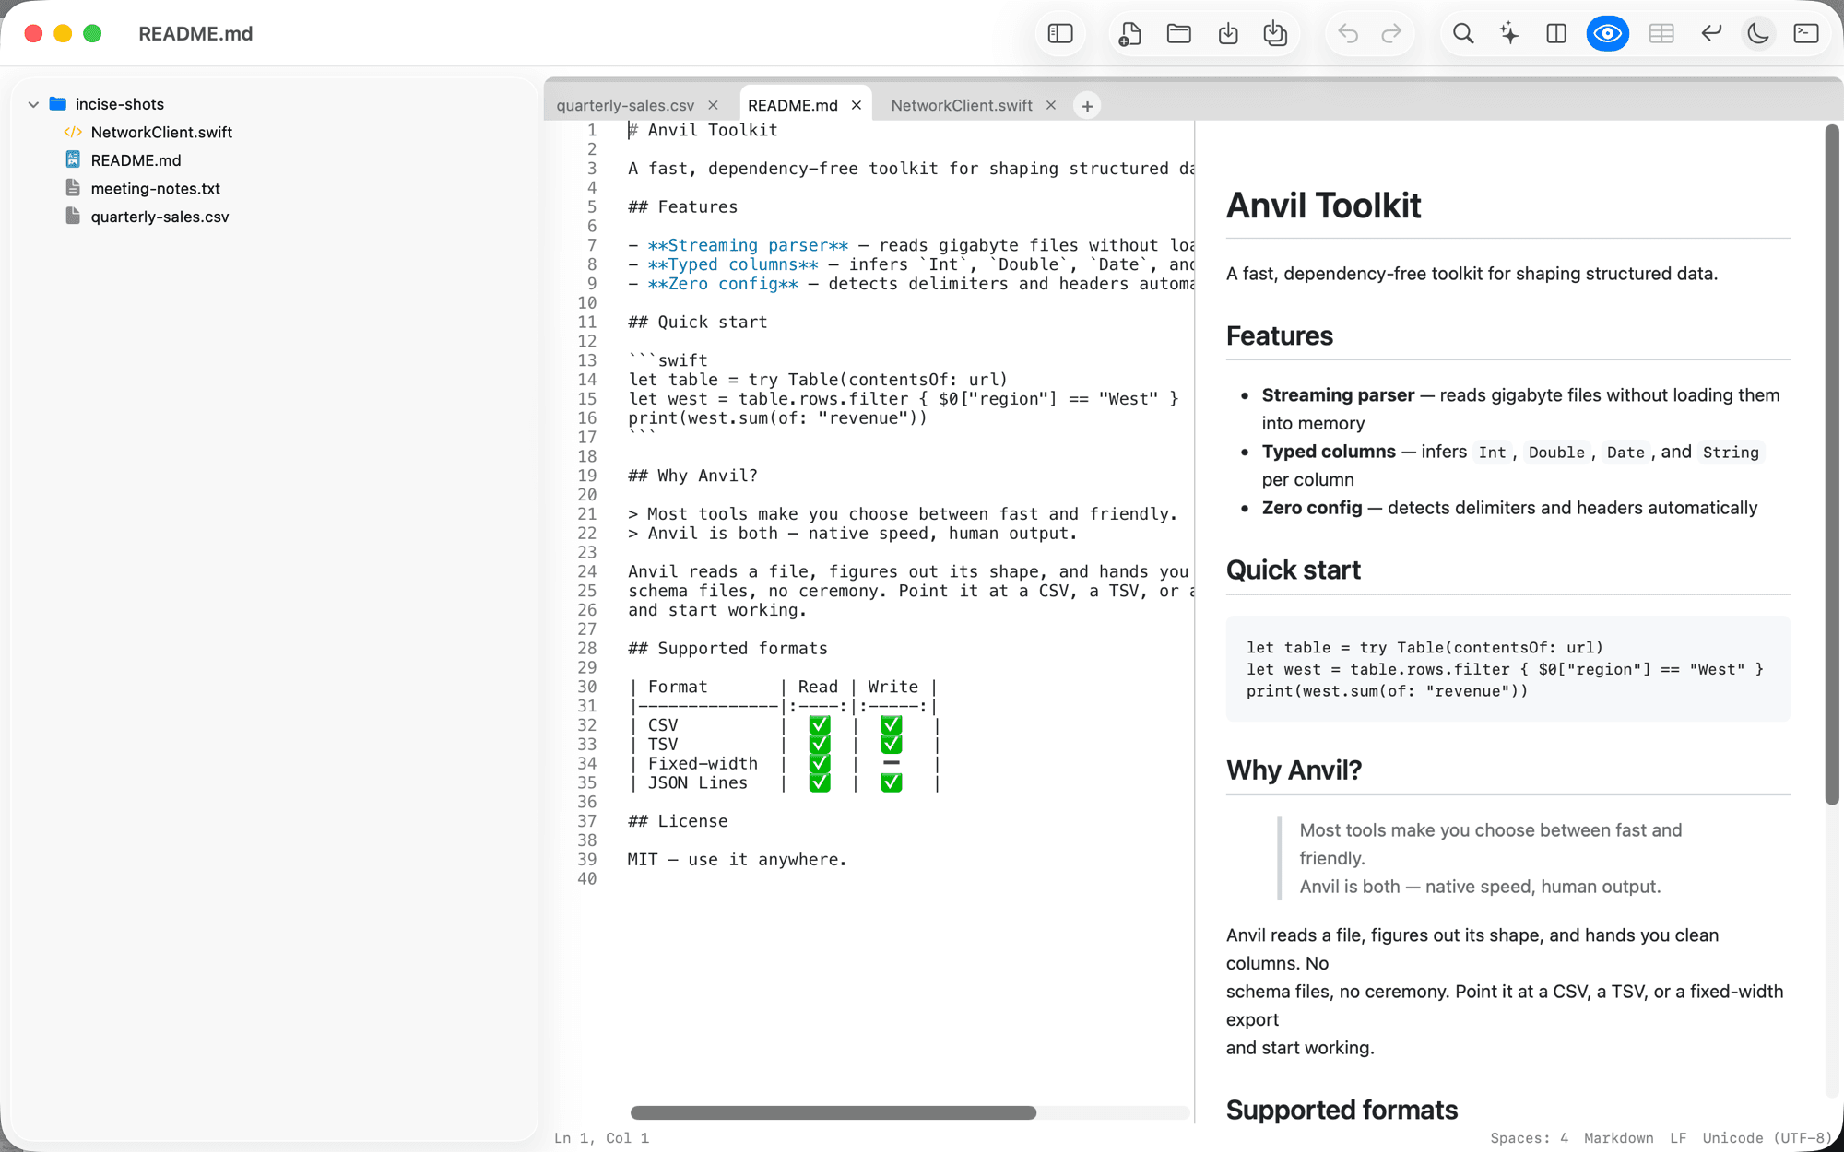Open quarterly-sales.csv in file tree
Screen dimensions: 1844x1152
coord(160,217)
